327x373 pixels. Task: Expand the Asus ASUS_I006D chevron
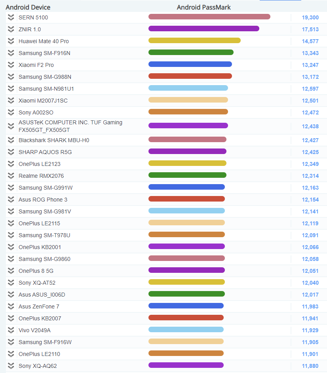coord(11,295)
